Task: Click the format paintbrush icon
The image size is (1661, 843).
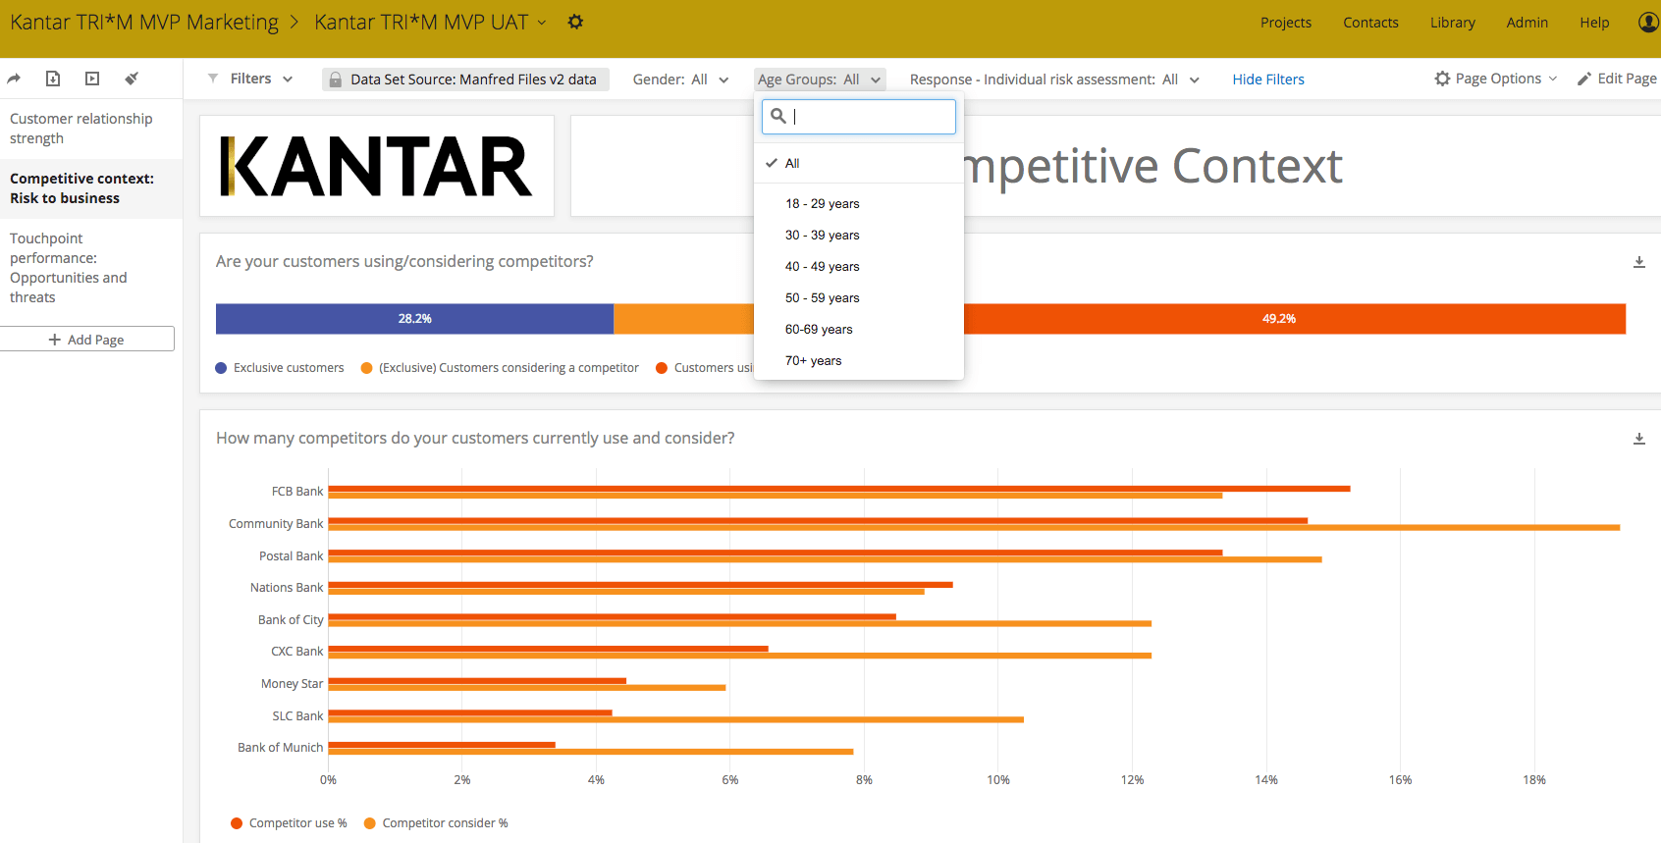Action: pyautogui.click(x=132, y=79)
